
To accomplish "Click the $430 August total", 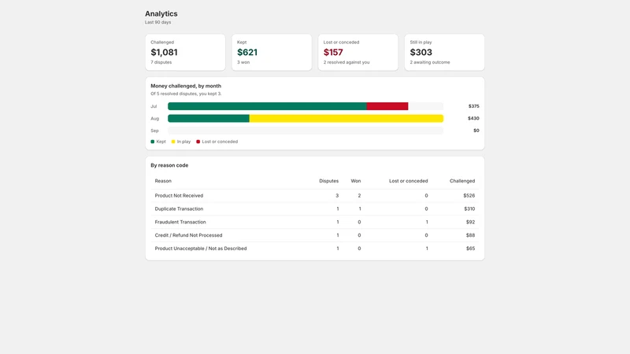I will pyautogui.click(x=473, y=119).
